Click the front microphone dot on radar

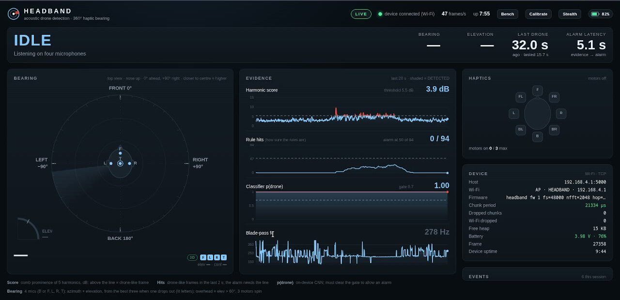pyautogui.click(x=120, y=153)
